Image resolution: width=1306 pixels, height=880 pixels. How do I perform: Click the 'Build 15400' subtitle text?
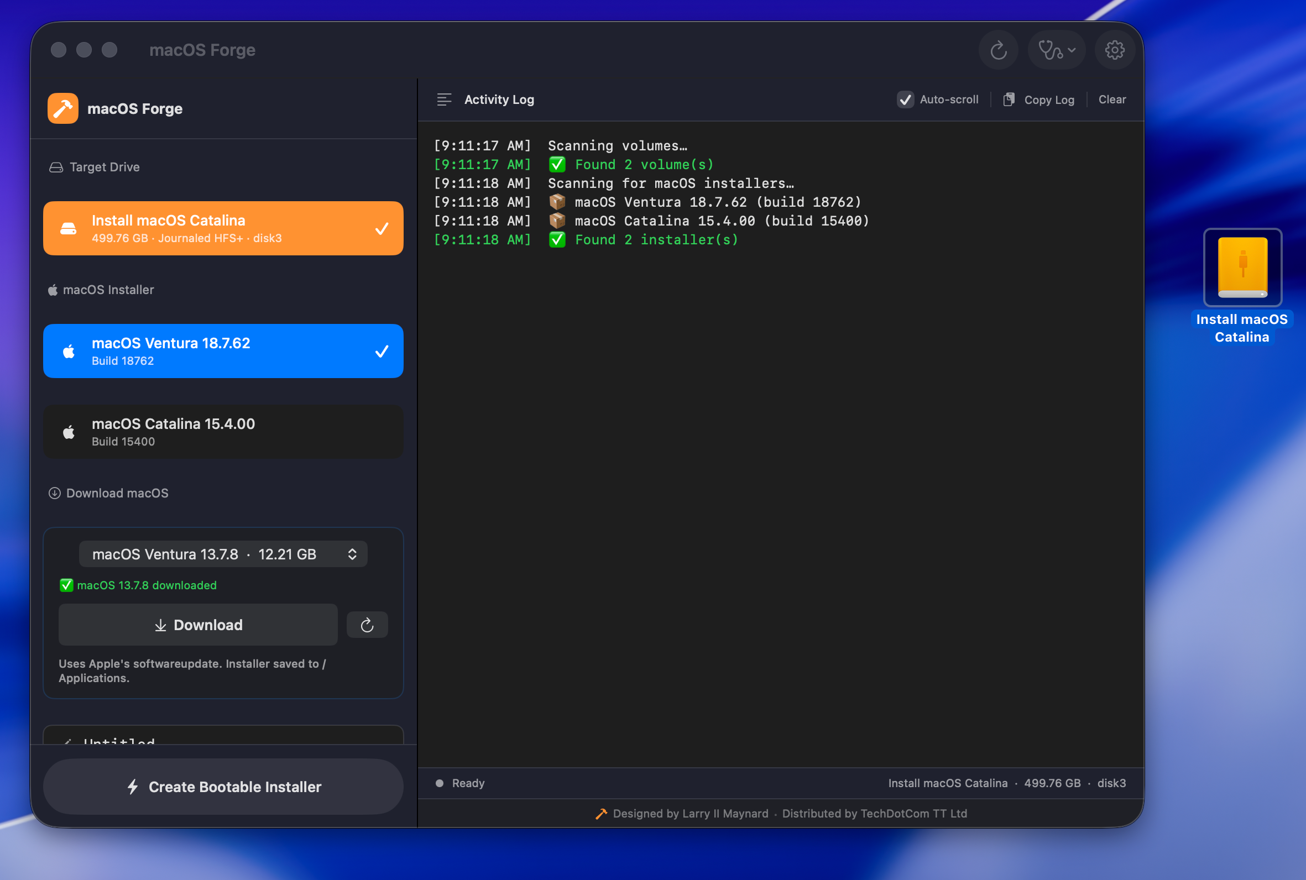pyautogui.click(x=123, y=442)
